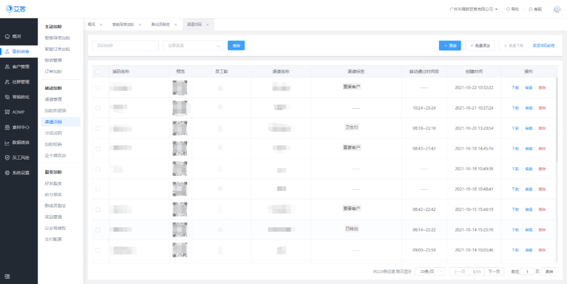Screen dimensions: 567x284
Task: Click the blue 添加 add button
Action: [x=450, y=46]
